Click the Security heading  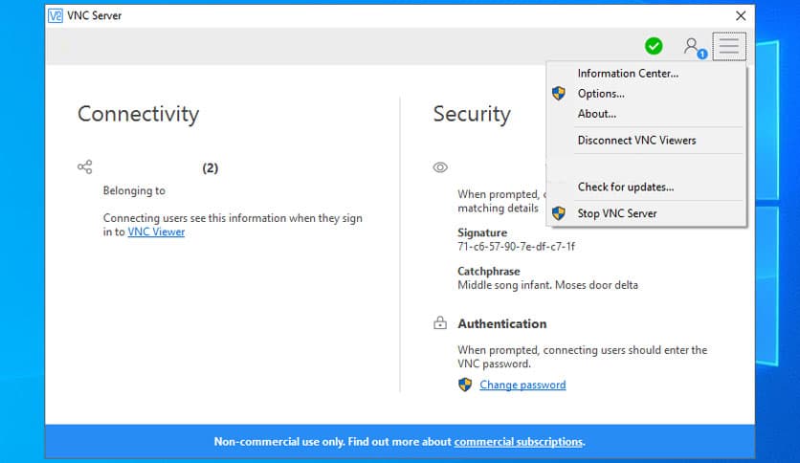[x=472, y=114]
